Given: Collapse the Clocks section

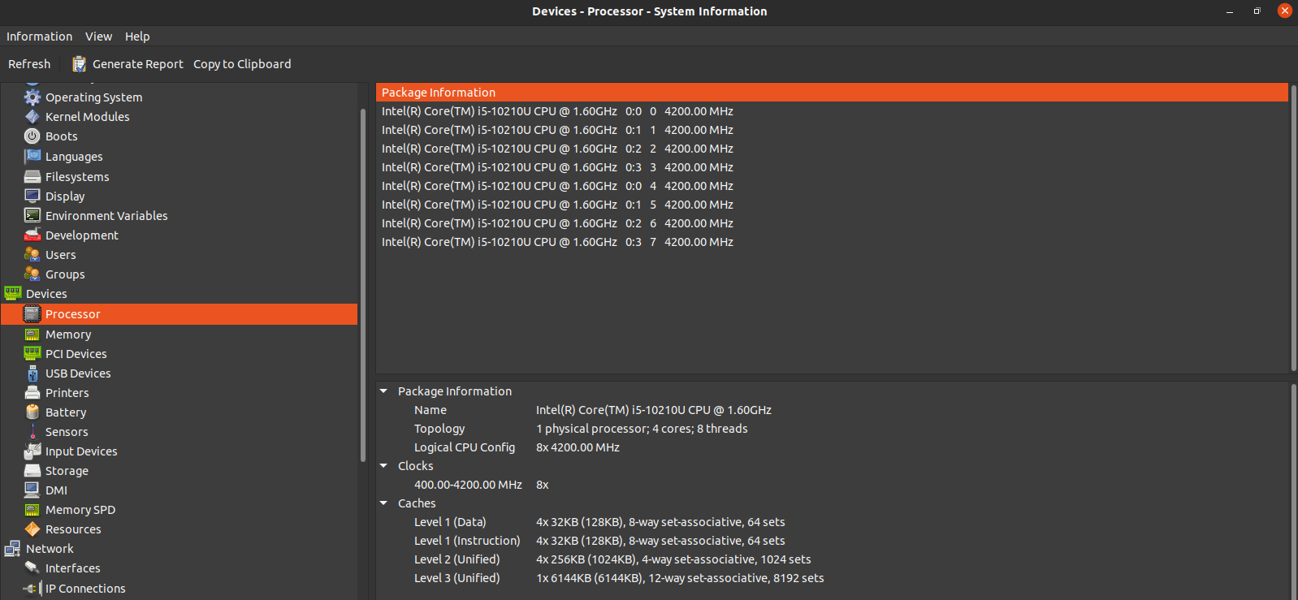Looking at the screenshot, I should click(384, 466).
